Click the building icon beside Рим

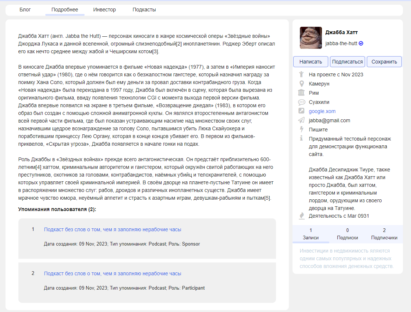[x=301, y=93]
